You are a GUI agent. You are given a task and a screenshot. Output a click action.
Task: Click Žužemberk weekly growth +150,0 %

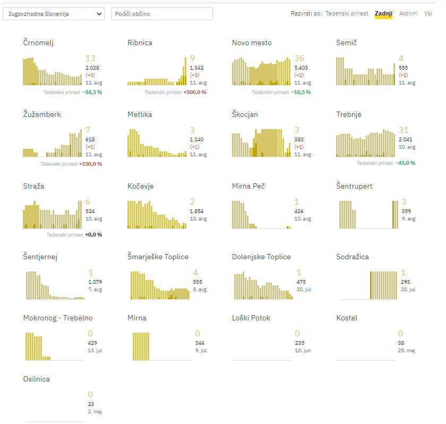point(90,164)
